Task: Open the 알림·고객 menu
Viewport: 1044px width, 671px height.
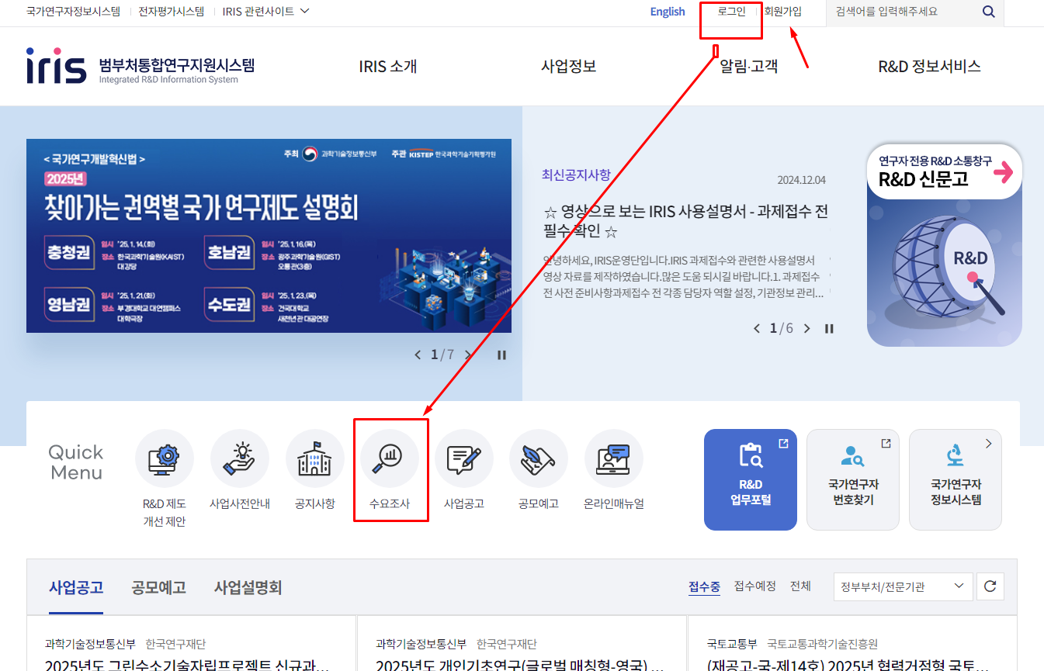Action: click(749, 67)
